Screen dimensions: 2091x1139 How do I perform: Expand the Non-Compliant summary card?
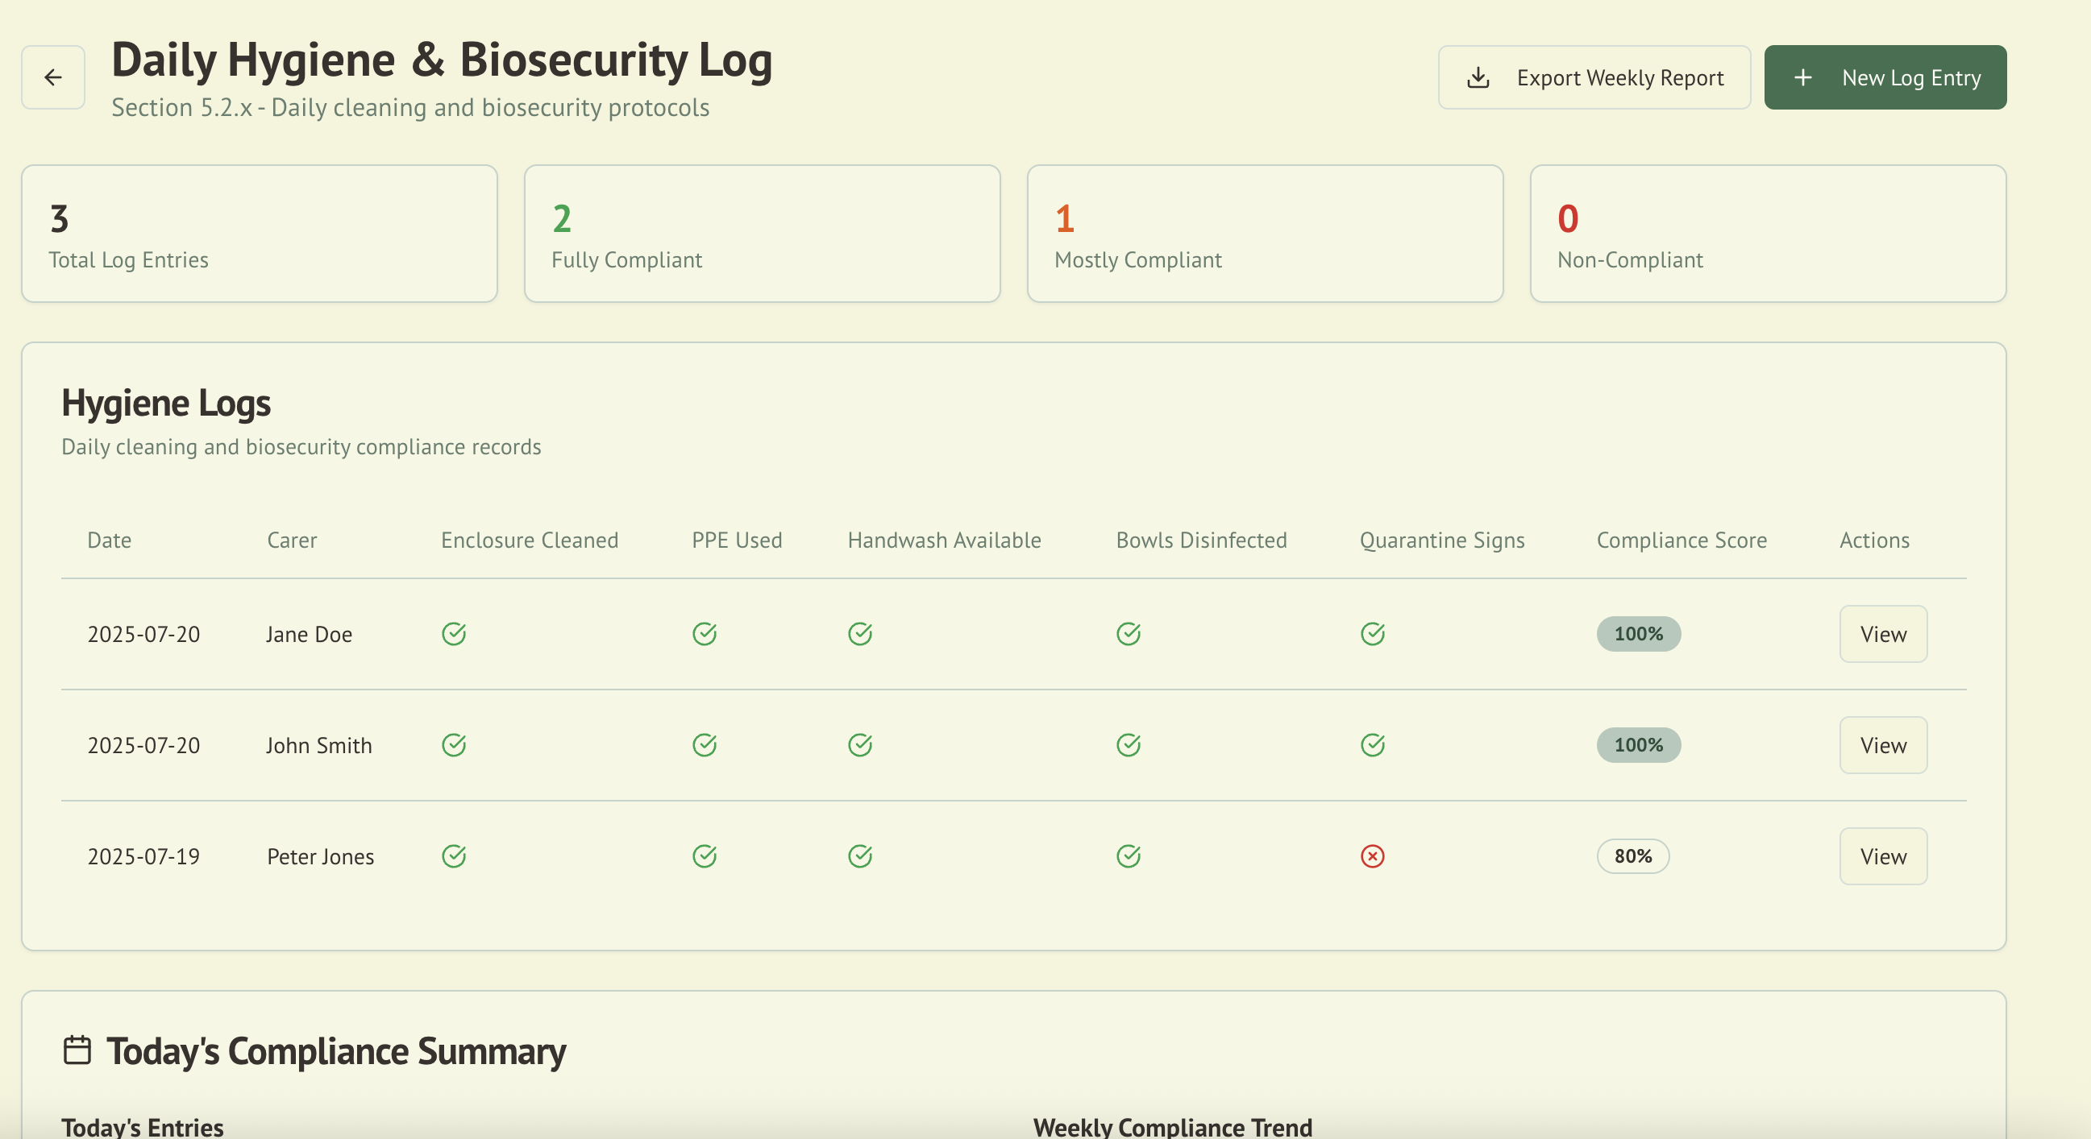click(x=1766, y=234)
